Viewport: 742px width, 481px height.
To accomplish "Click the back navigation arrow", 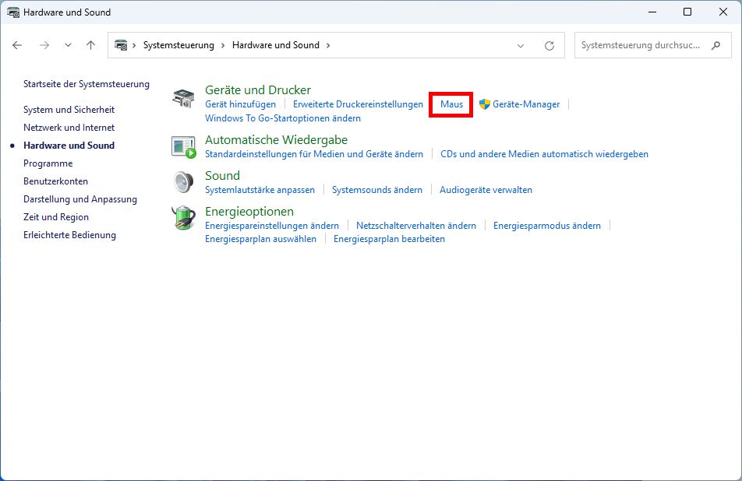I will pos(17,44).
